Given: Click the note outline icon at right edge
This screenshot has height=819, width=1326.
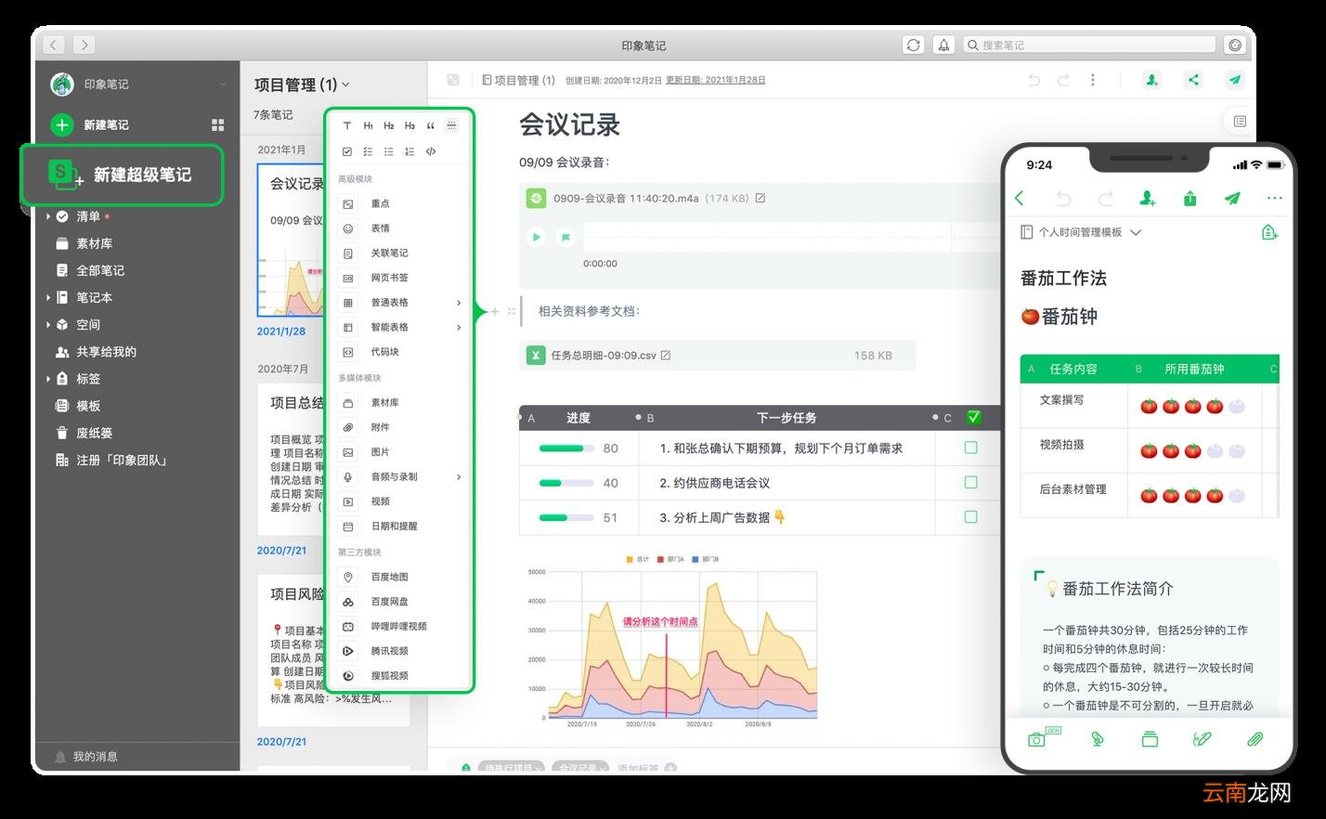Looking at the screenshot, I should coord(1239,121).
